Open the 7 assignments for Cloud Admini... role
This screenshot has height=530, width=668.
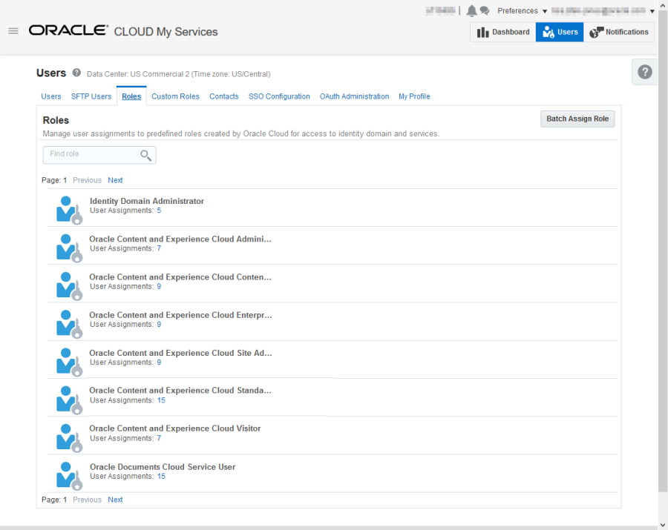[159, 248]
